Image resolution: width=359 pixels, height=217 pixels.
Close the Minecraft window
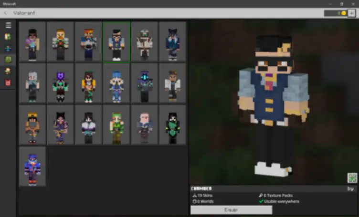tap(353, 4)
